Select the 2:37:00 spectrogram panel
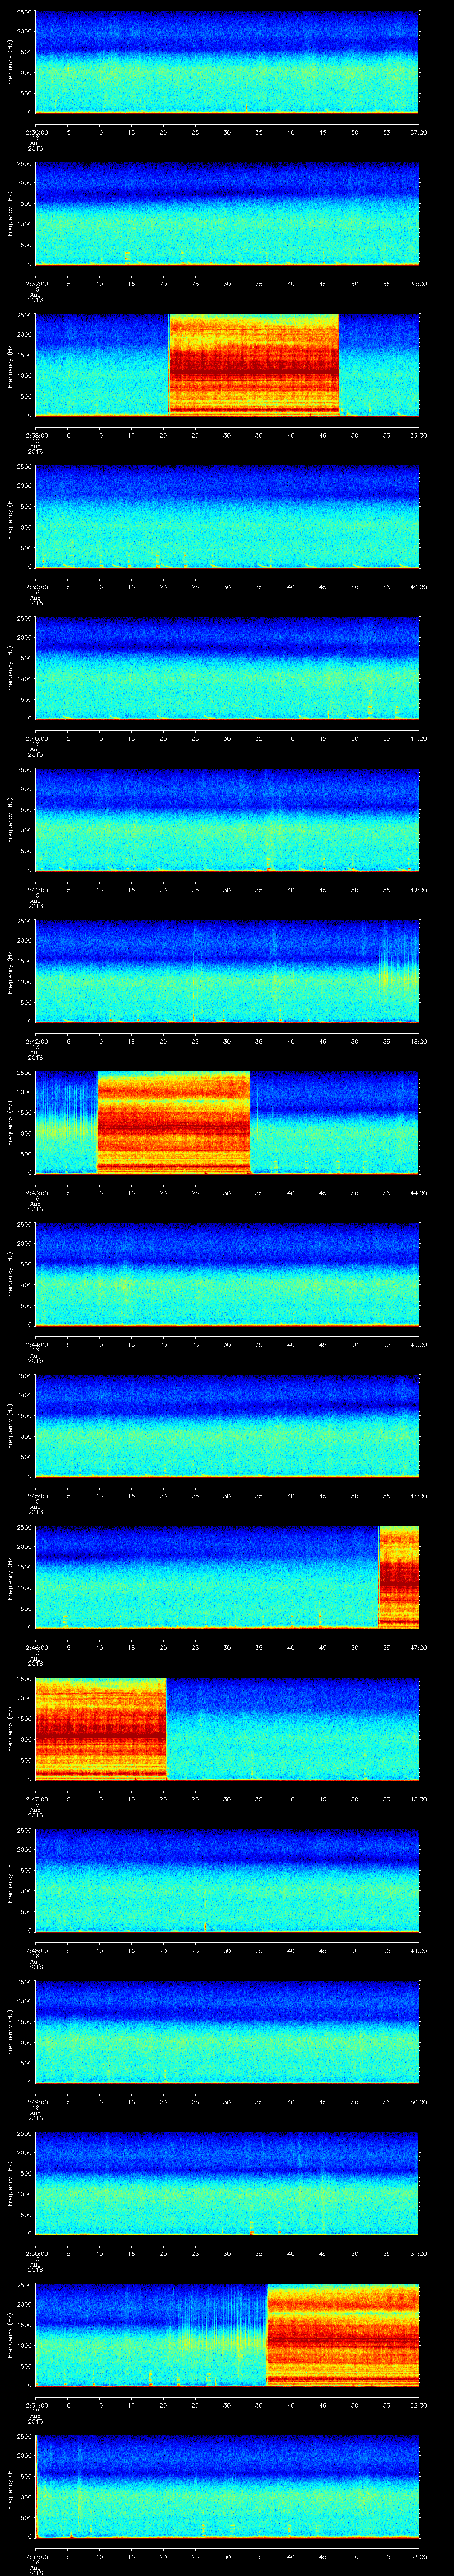 coord(227,214)
